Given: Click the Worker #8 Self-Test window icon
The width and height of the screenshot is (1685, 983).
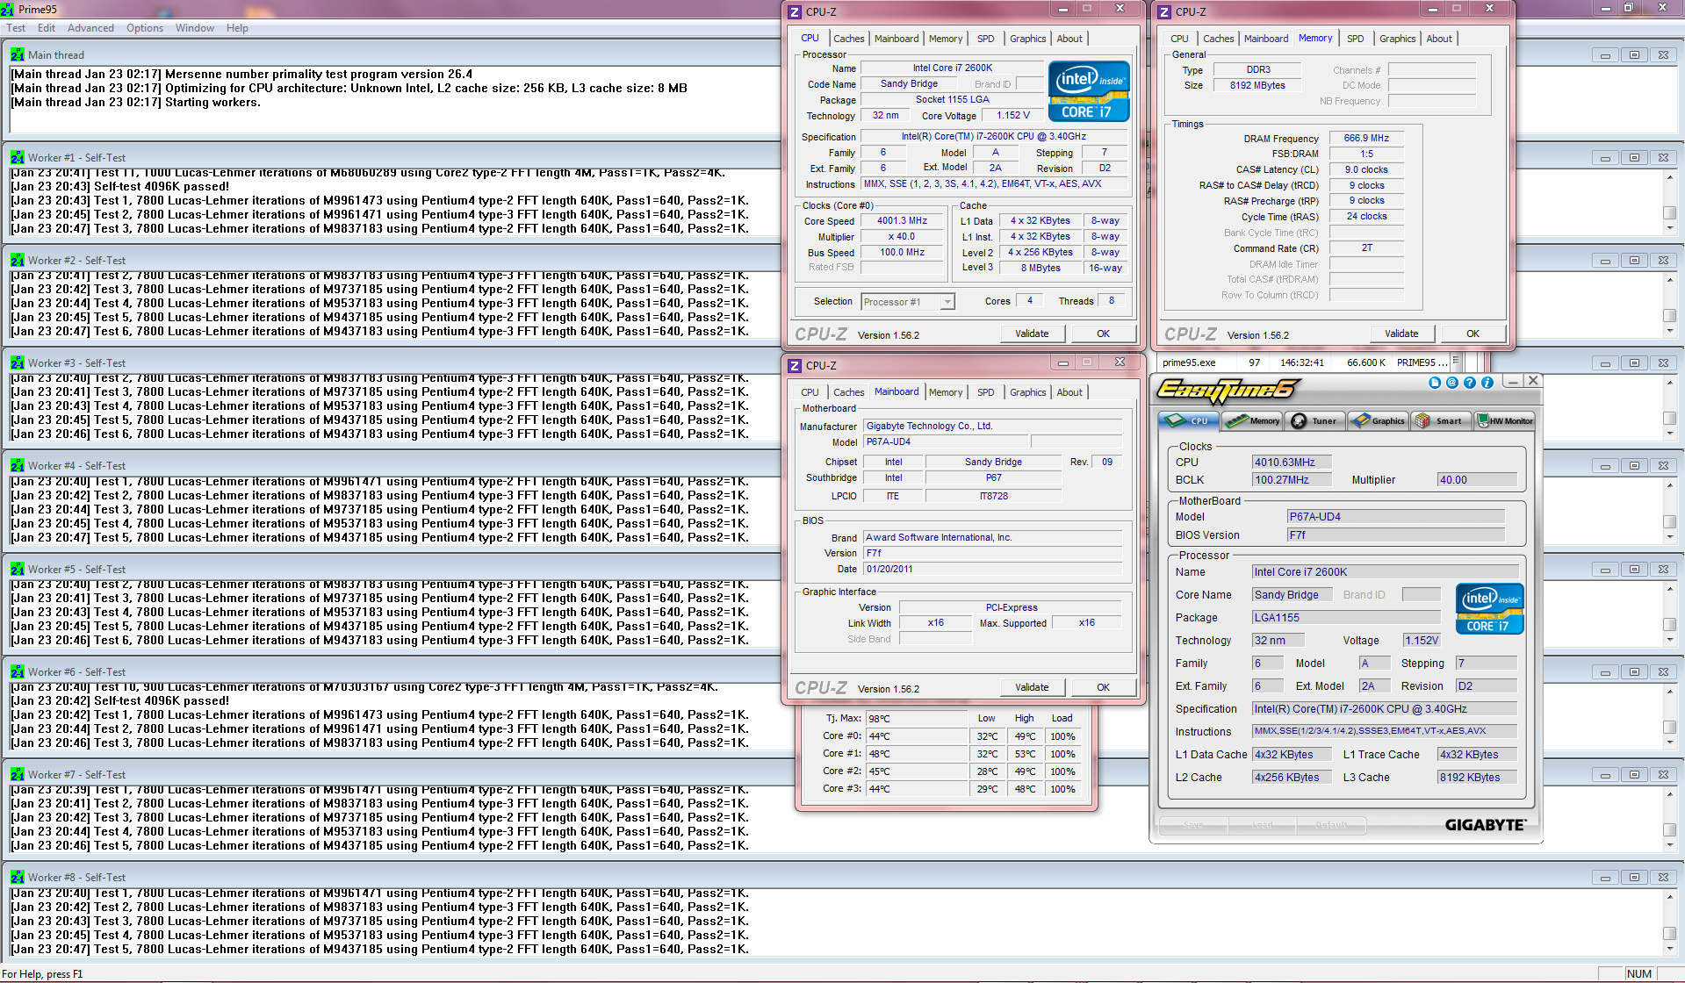Looking at the screenshot, I should tap(18, 877).
